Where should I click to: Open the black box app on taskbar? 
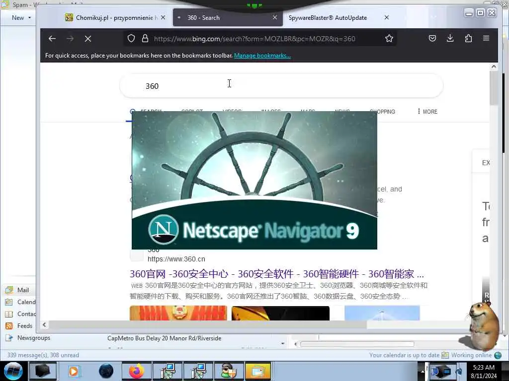point(43,371)
